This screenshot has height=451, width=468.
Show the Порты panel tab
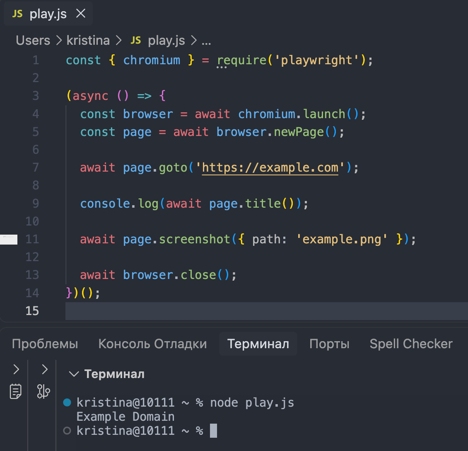click(329, 344)
